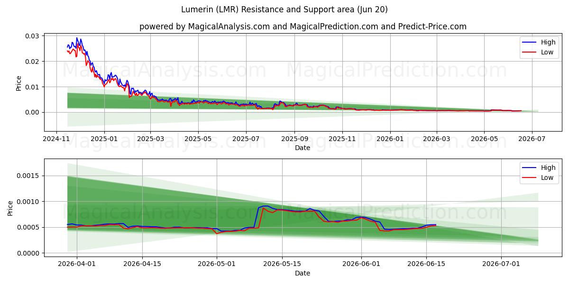Select the 'High' label in the bottom chart legend
Image resolution: width=569 pixels, height=284 pixels.
click(x=548, y=168)
